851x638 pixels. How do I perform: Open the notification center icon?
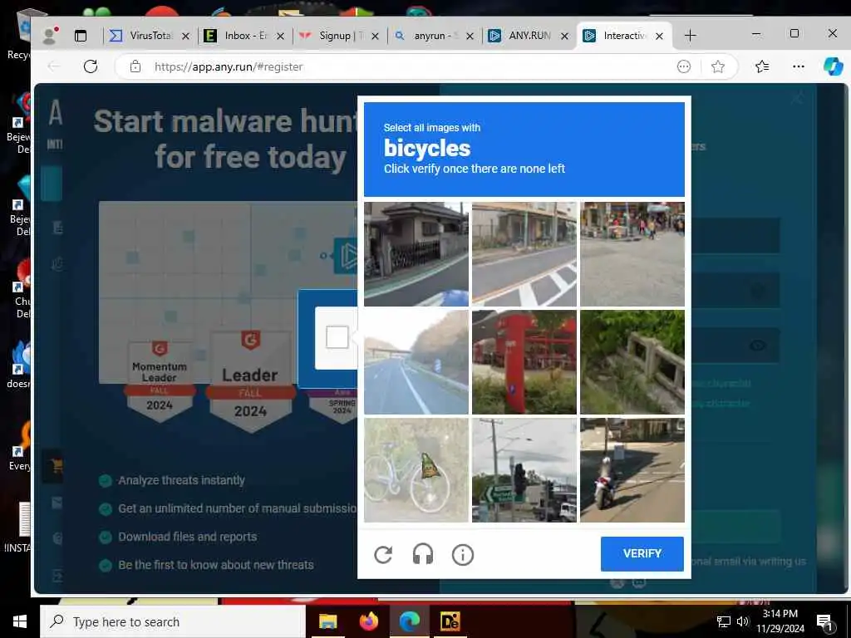(824, 621)
